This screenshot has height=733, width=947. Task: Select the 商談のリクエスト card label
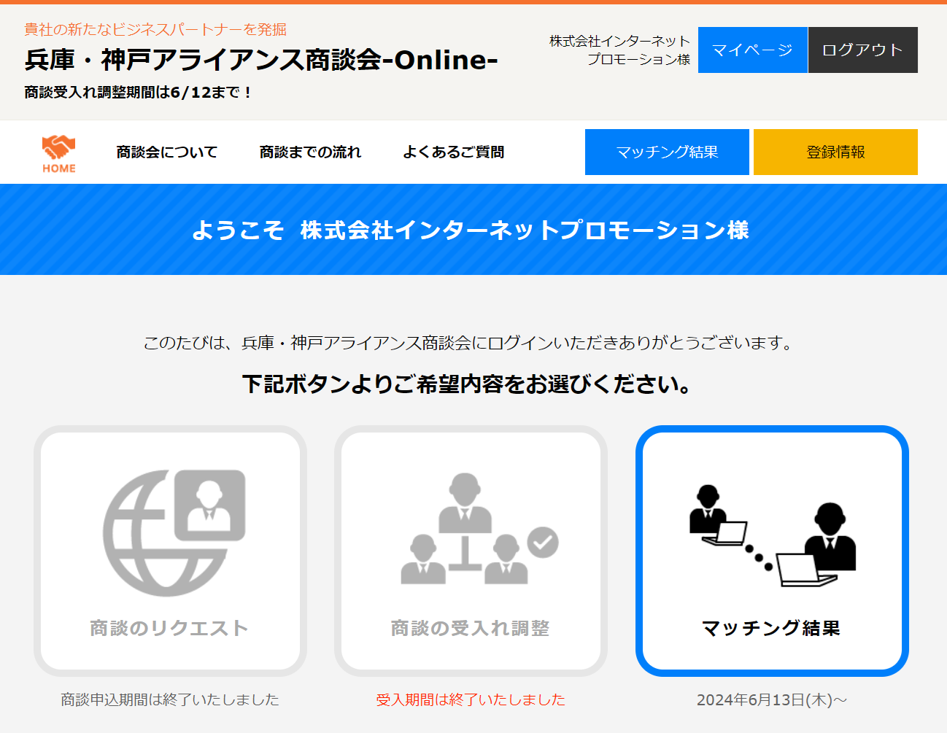pyautogui.click(x=169, y=628)
